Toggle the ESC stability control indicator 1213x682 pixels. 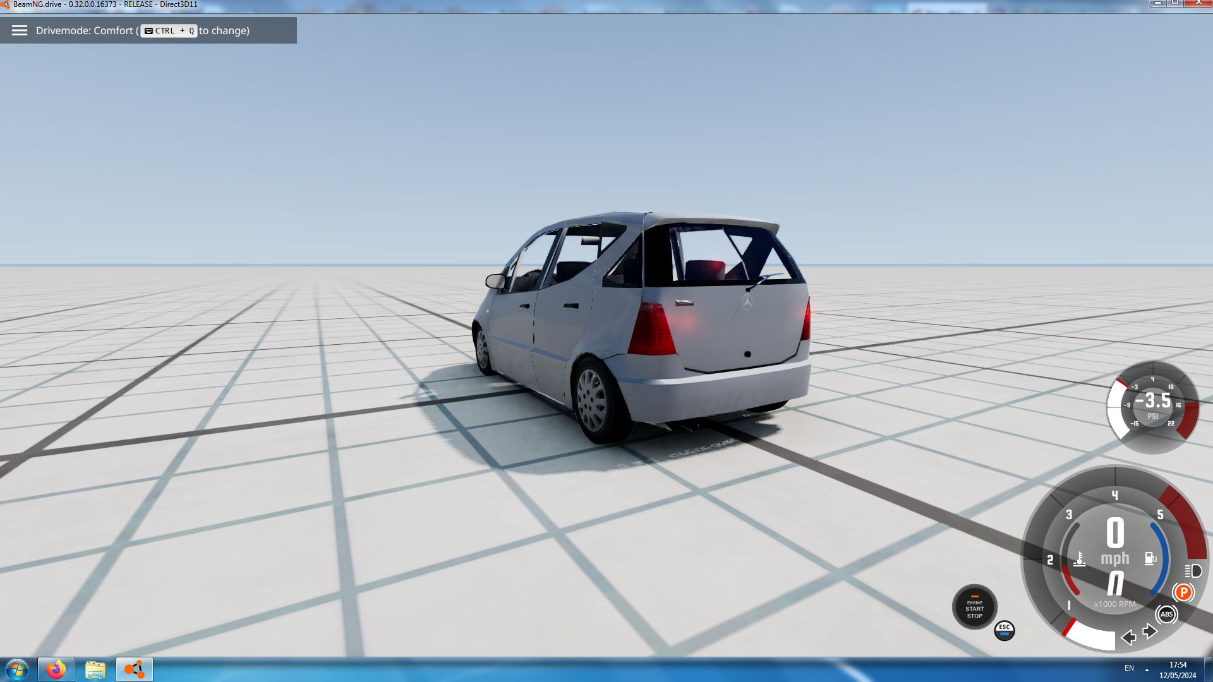pos(1005,630)
